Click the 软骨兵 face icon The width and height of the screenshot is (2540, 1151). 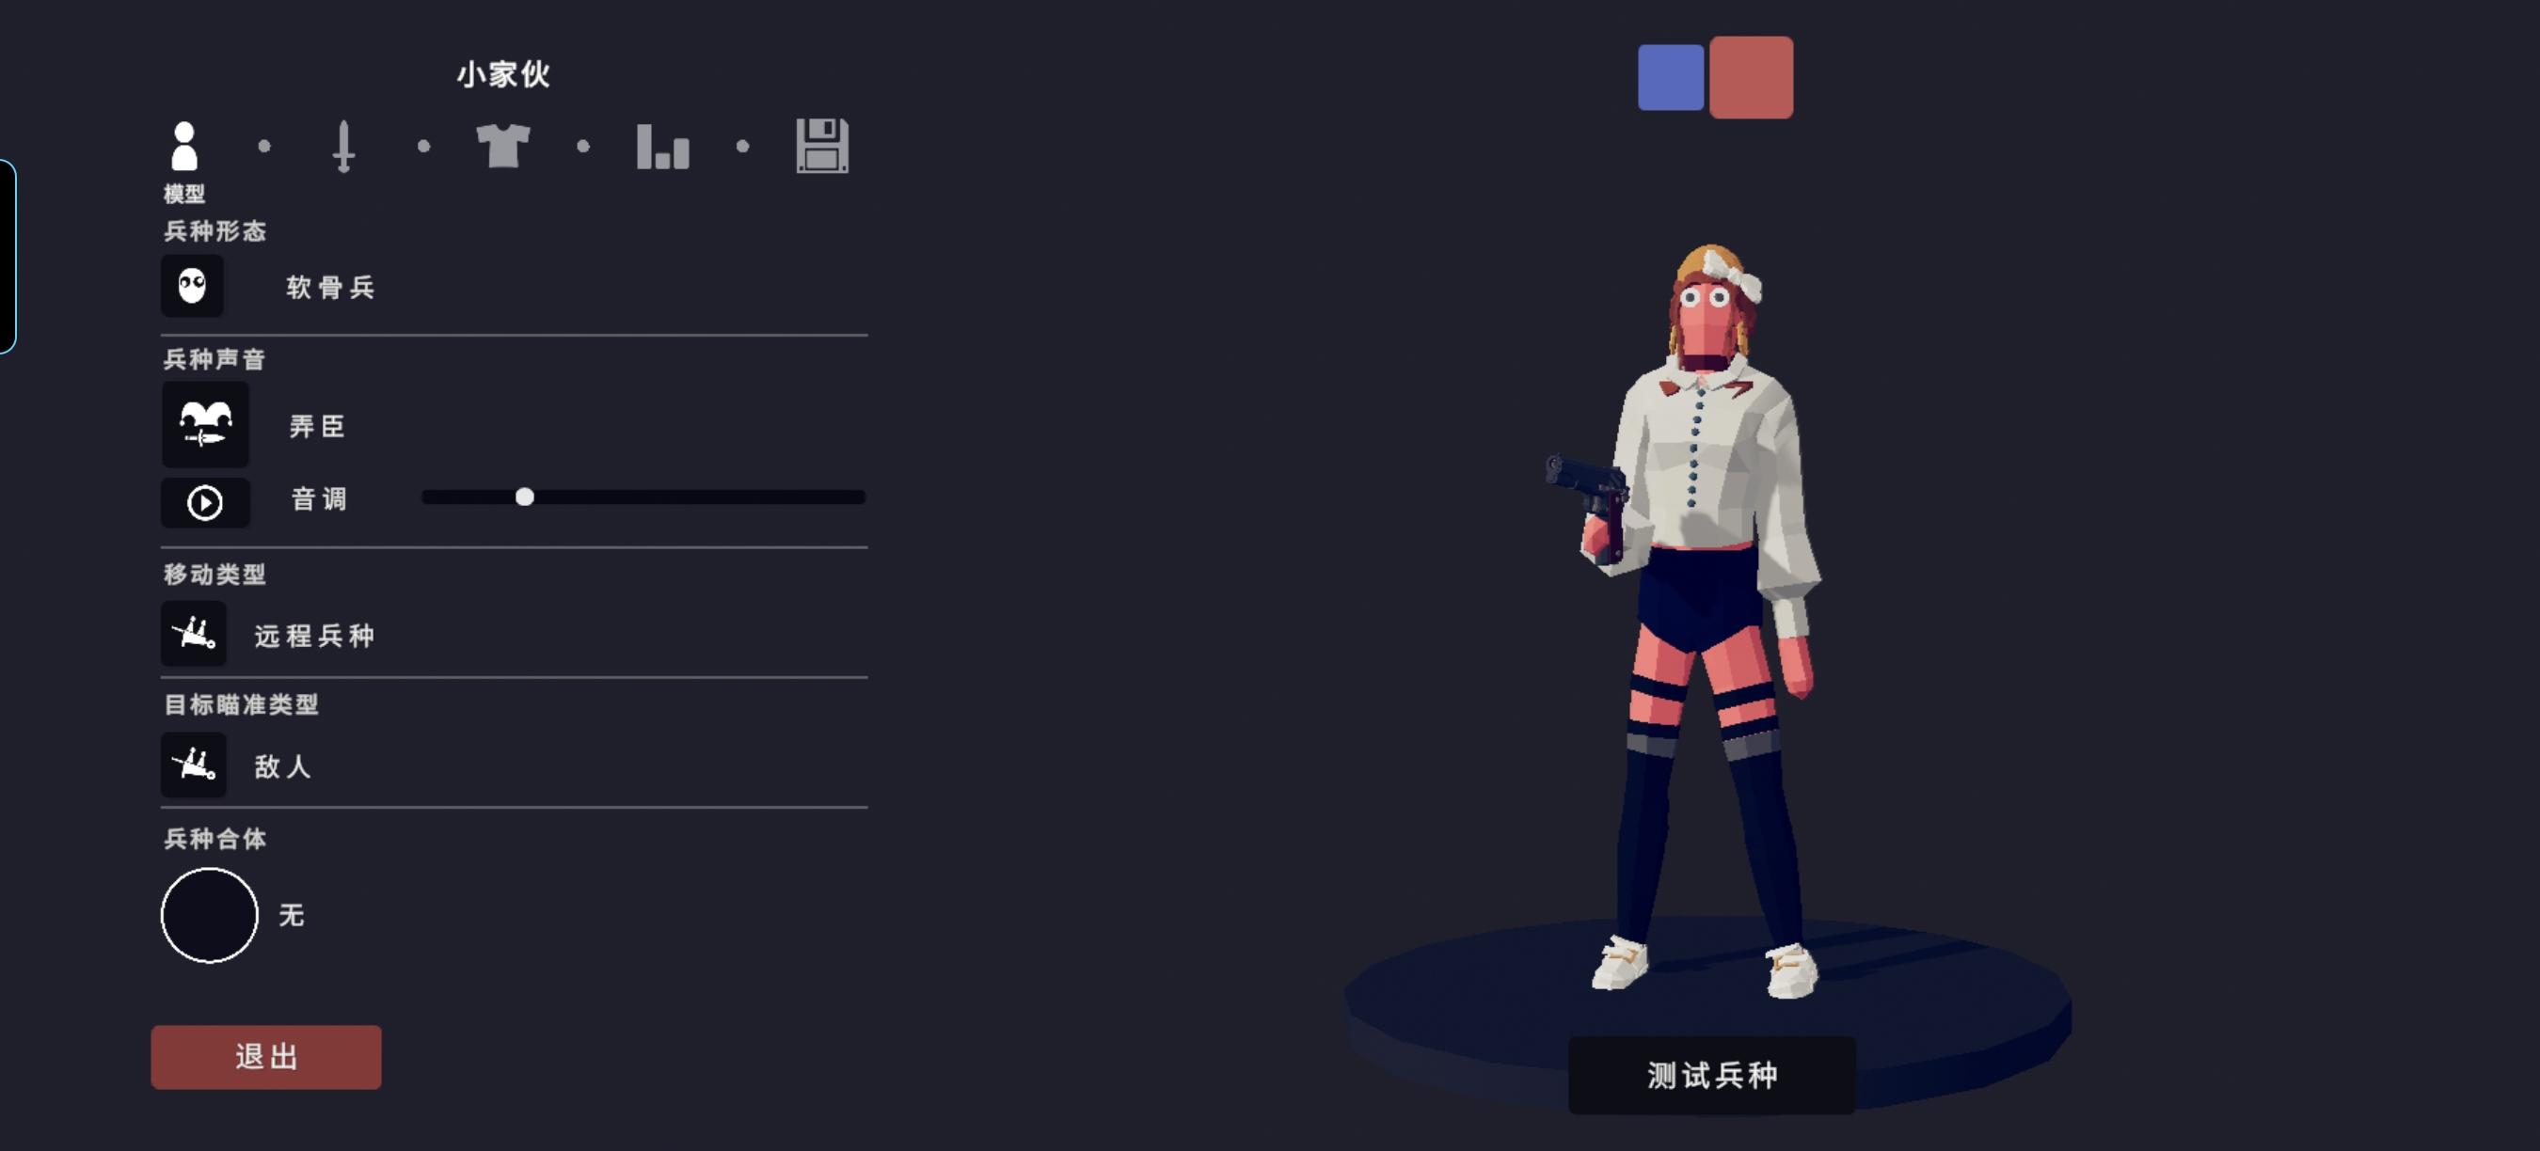(192, 287)
